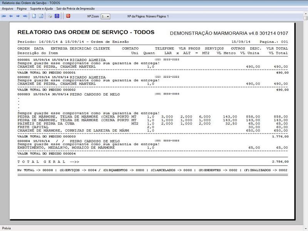Viewport: 308px width, 231px height.
Task: Click (F)INALIZADOS -> 0002 summary text
Action: pos(266,170)
